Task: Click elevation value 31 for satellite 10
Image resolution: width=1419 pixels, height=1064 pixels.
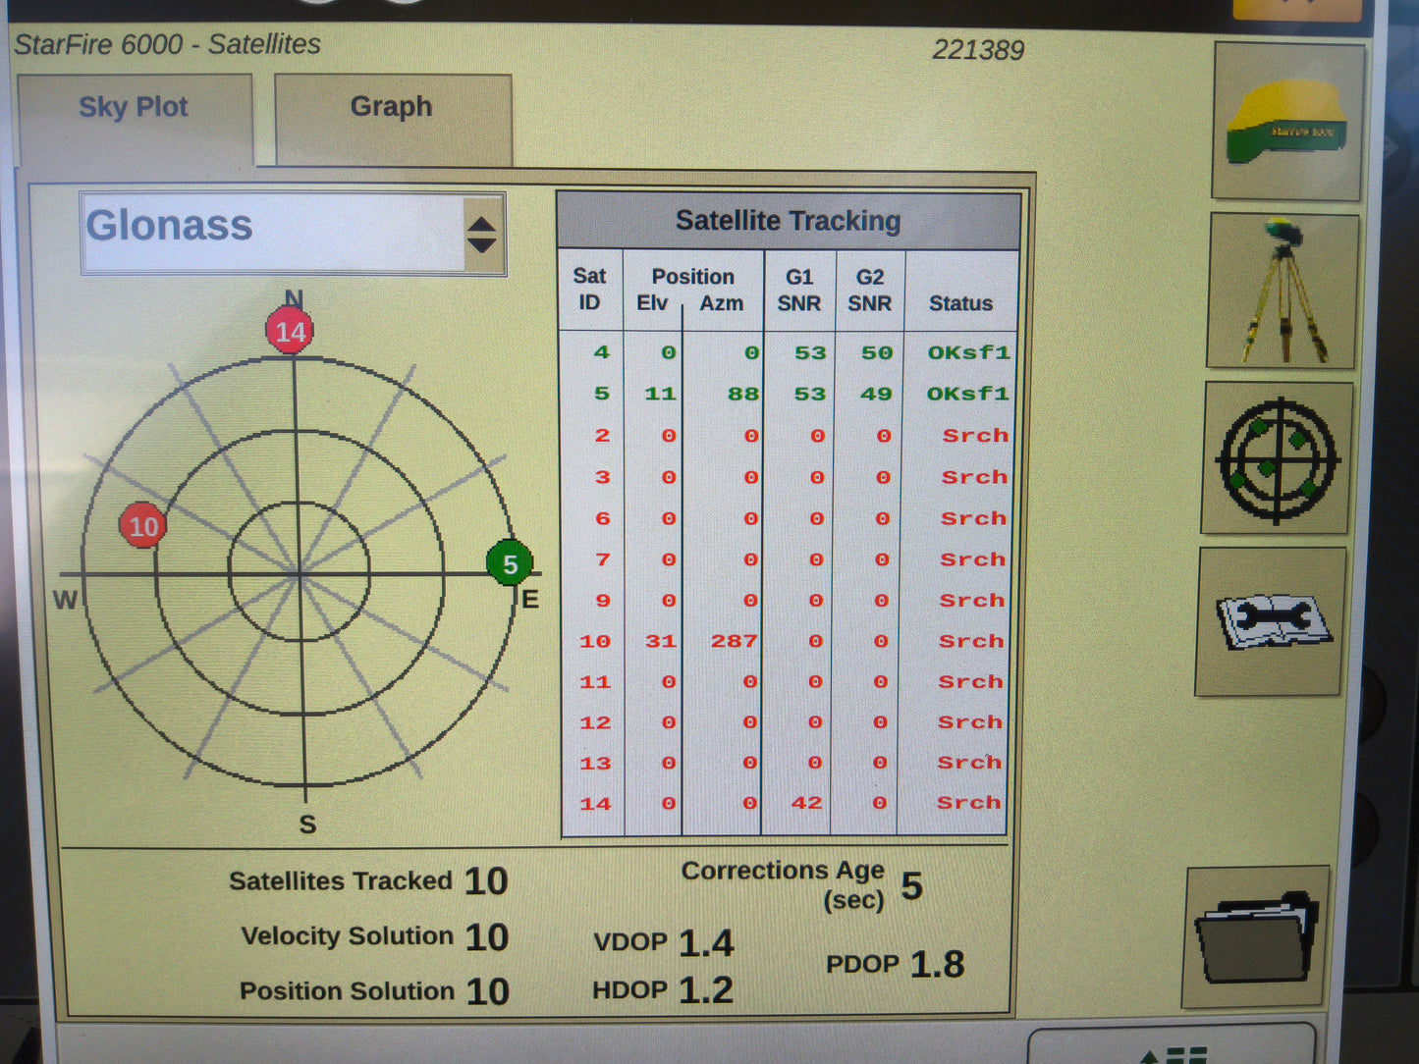Action: coord(661,641)
